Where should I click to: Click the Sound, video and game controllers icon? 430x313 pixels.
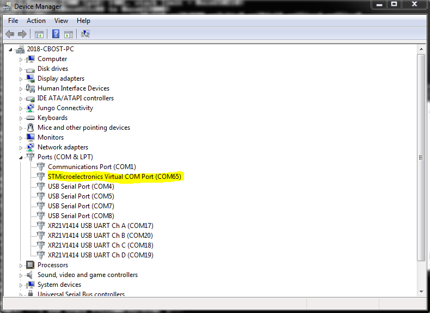click(29, 275)
